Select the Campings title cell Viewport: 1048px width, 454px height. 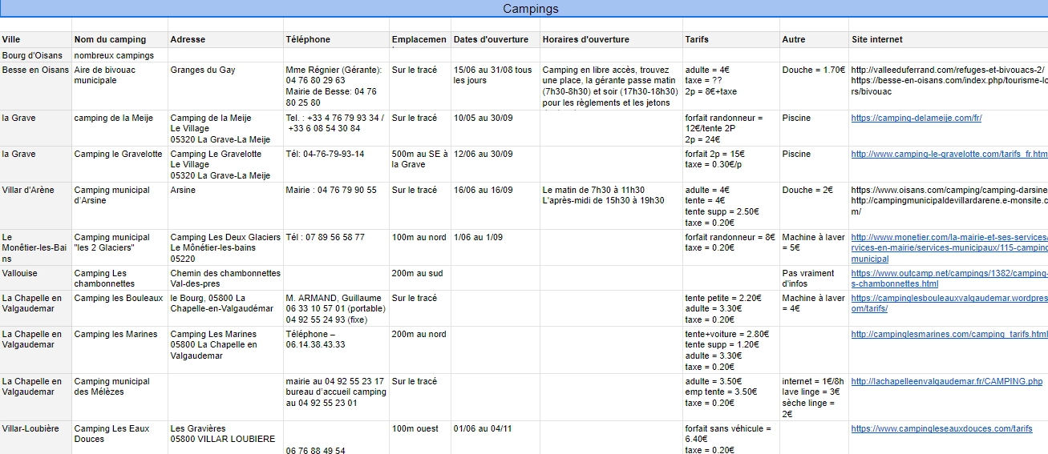pyautogui.click(x=524, y=9)
